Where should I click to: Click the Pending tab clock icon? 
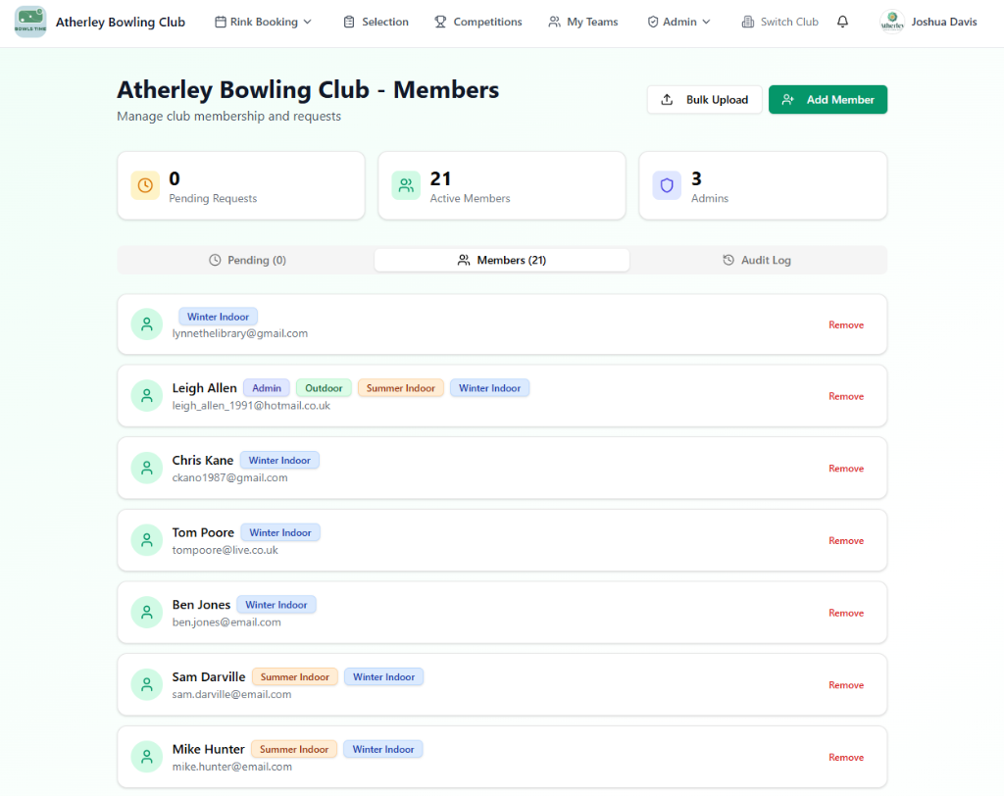coord(215,260)
